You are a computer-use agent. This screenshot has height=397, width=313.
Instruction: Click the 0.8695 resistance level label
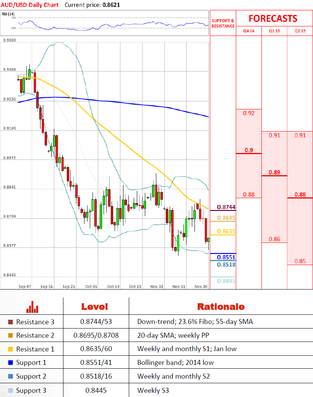tap(226, 218)
